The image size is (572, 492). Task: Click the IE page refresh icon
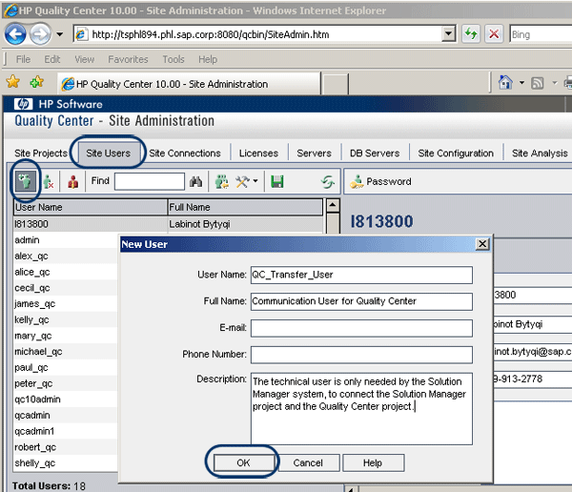[x=471, y=34]
